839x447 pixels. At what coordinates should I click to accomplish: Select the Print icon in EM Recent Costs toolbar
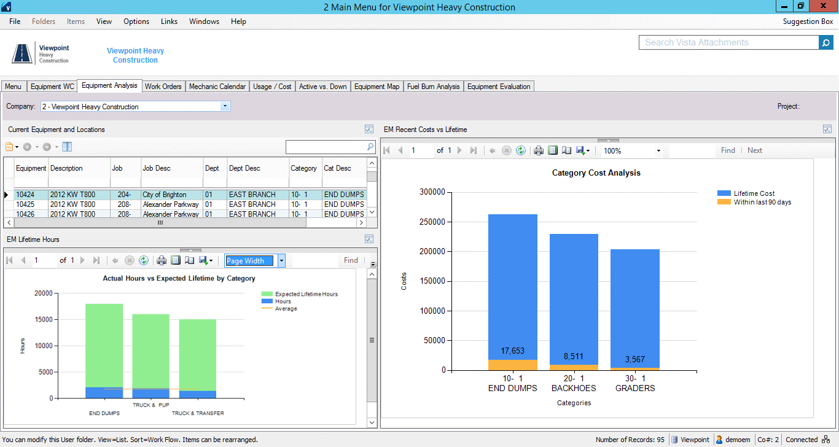pos(539,150)
